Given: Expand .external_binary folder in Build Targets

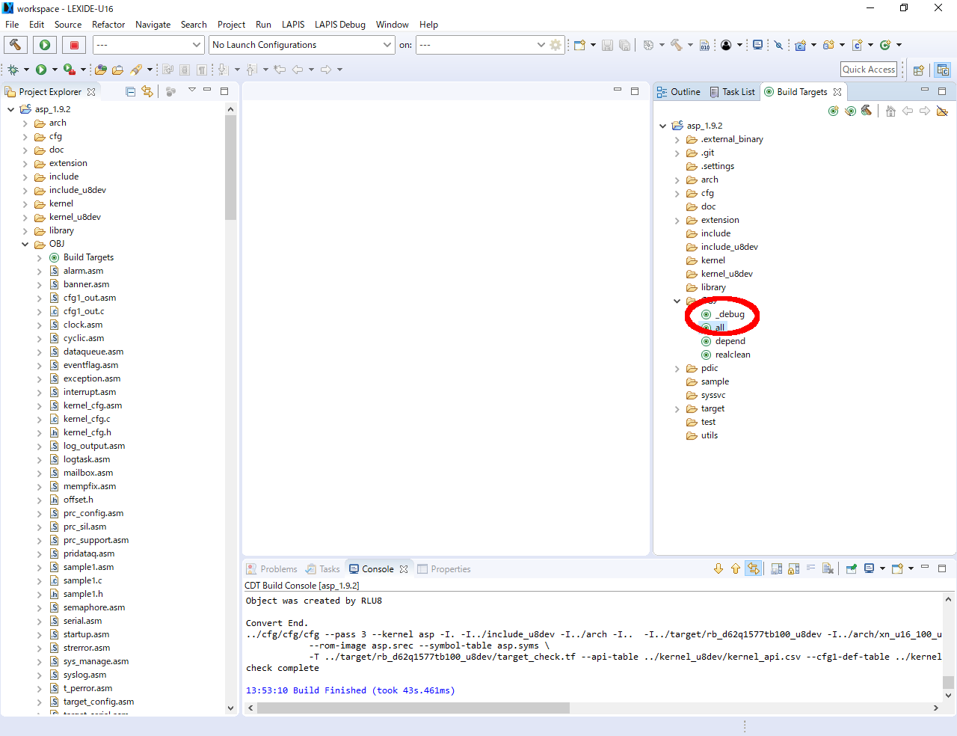Looking at the screenshot, I should [677, 139].
